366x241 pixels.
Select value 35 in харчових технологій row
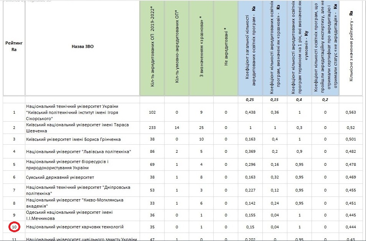coord(152,227)
